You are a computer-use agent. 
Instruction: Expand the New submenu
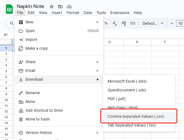[59, 22]
